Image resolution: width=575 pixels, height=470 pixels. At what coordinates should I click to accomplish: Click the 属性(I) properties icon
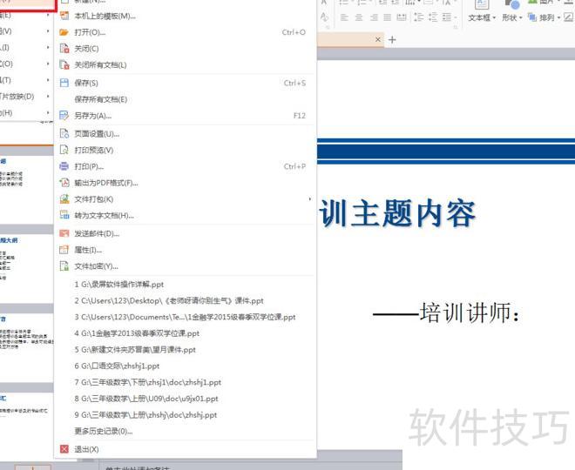point(64,250)
